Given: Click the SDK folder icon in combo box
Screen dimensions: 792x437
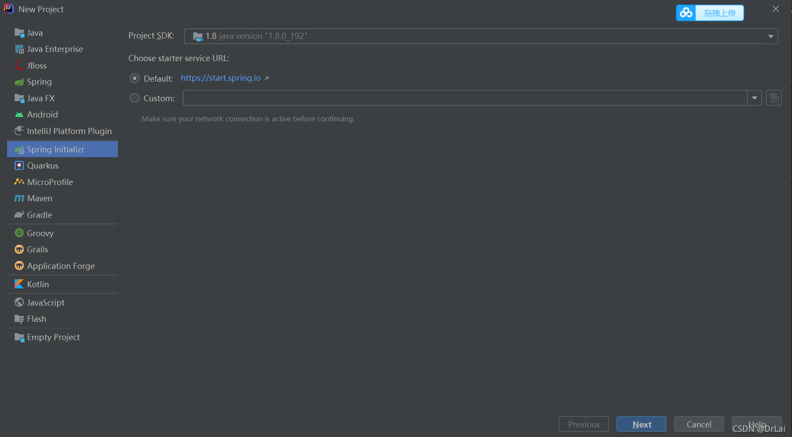Looking at the screenshot, I should pos(198,36).
